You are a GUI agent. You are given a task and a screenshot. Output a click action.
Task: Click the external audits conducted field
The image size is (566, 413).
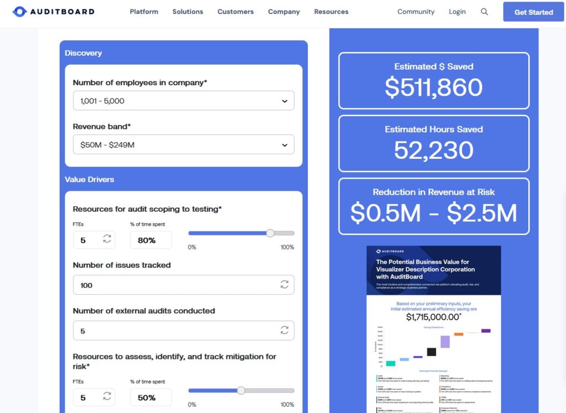[184, 331]
